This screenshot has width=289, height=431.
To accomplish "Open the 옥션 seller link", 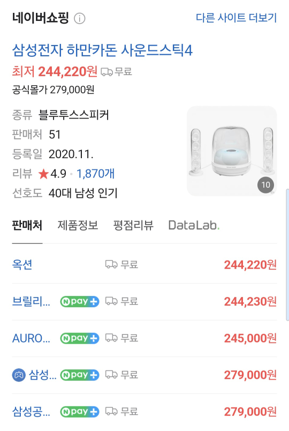I will [22, 265].
